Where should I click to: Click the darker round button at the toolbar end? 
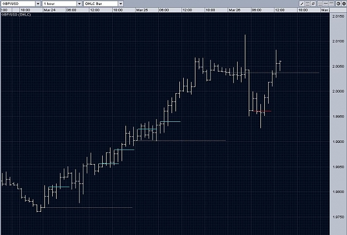click(344, 3)
